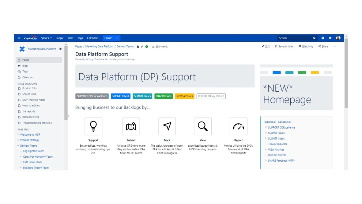
Task: Open Polls in the top navigation
Action: click(70, 38)
